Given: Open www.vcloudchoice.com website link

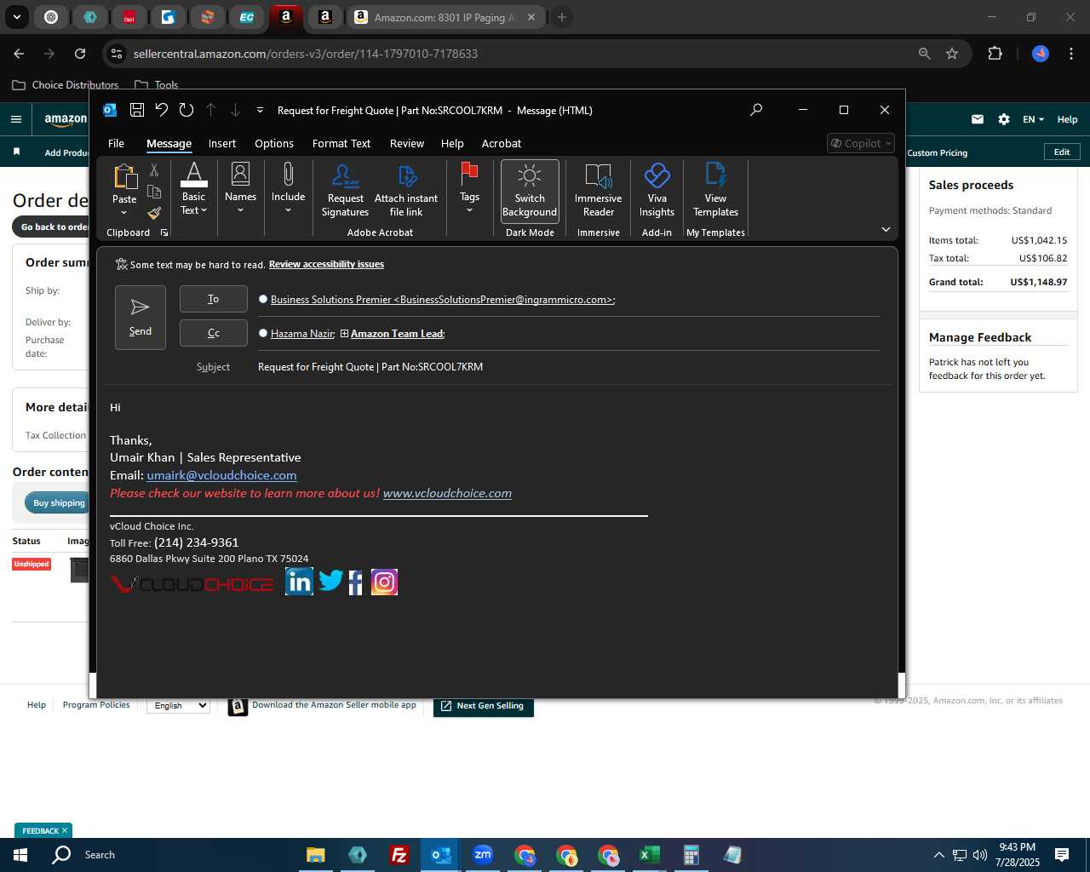Looking at the screenshot, I should [447, 493].
